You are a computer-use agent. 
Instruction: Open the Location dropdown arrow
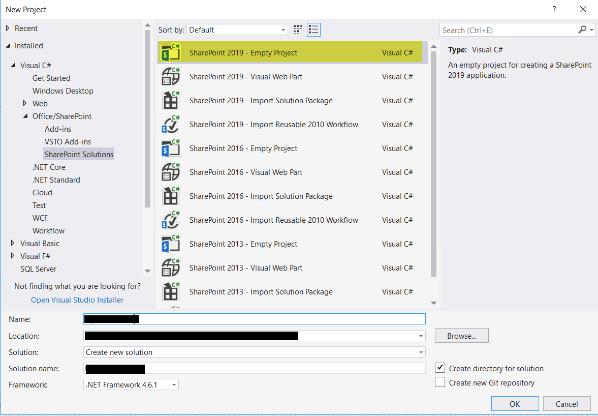pos(421,336)
